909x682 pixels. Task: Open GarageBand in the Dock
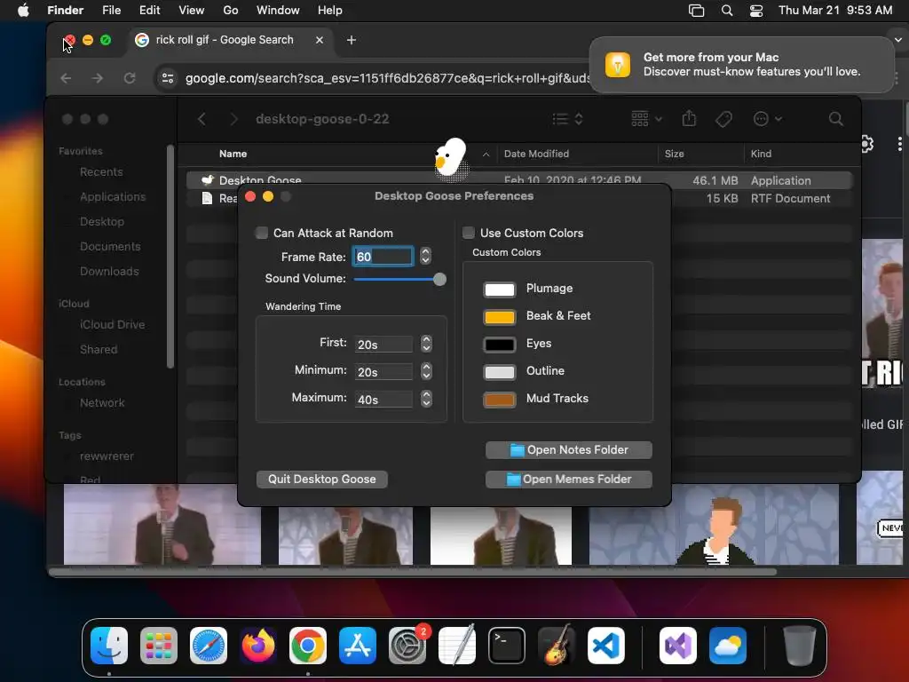(x=557, y=646)
